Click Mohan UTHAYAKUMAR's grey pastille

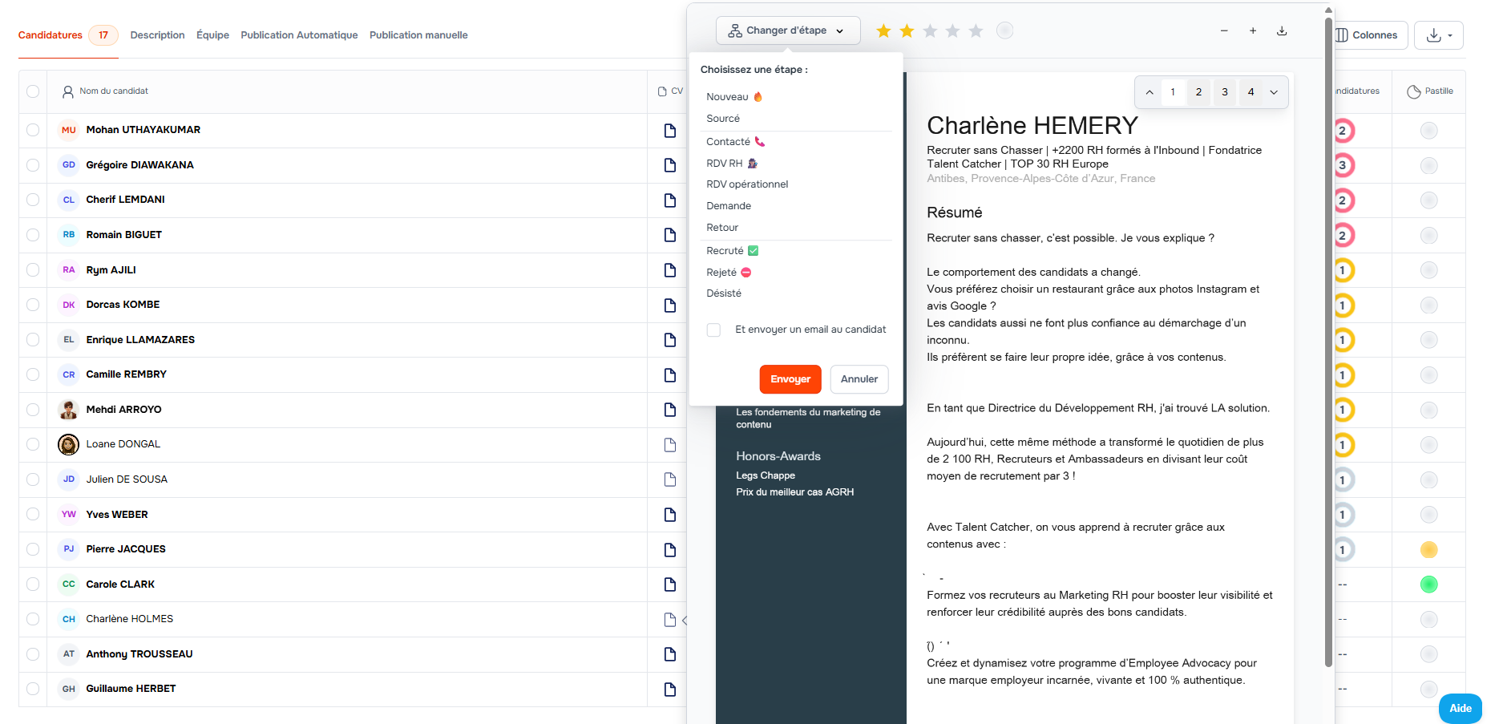[x=1428, y=131]
